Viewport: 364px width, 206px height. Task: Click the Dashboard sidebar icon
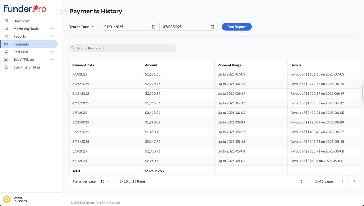point(6,21)
